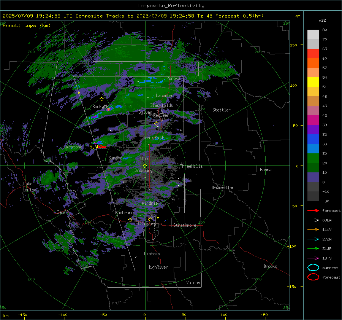Click the red forecast storm ellipse beside 5.4
This screenshot has width=342, height=320.
(102, 147)
